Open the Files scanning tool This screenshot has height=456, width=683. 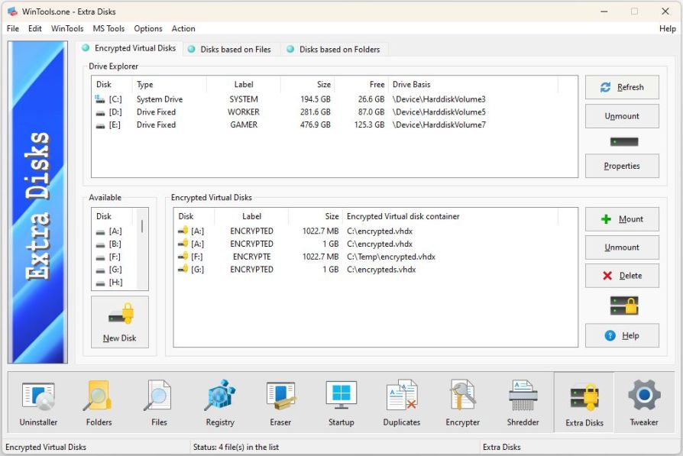pos(159,402)
